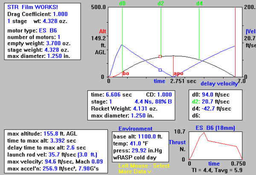The image size is (256, 175).
Task: Select the d4 delay marker at top
Action: pos(199,3)
